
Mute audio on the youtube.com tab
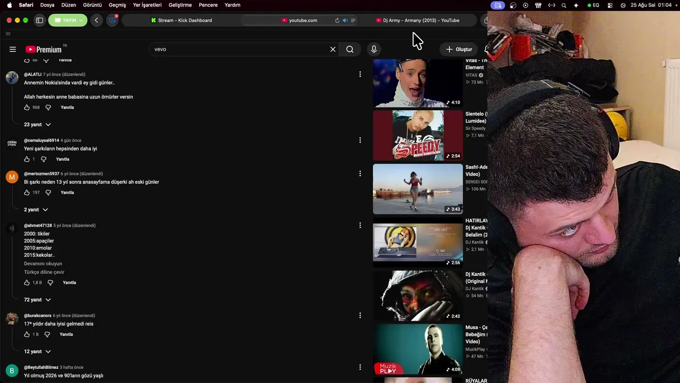[x=345, y=20]
